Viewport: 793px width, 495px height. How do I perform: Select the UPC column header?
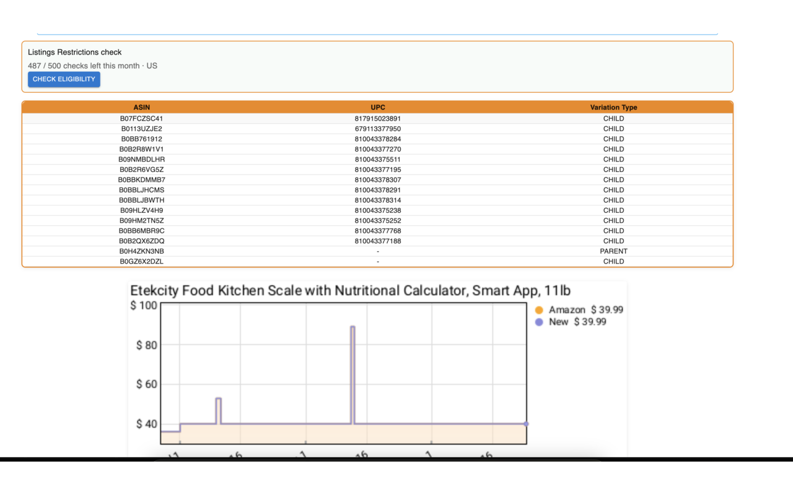[x=378, y=108]
